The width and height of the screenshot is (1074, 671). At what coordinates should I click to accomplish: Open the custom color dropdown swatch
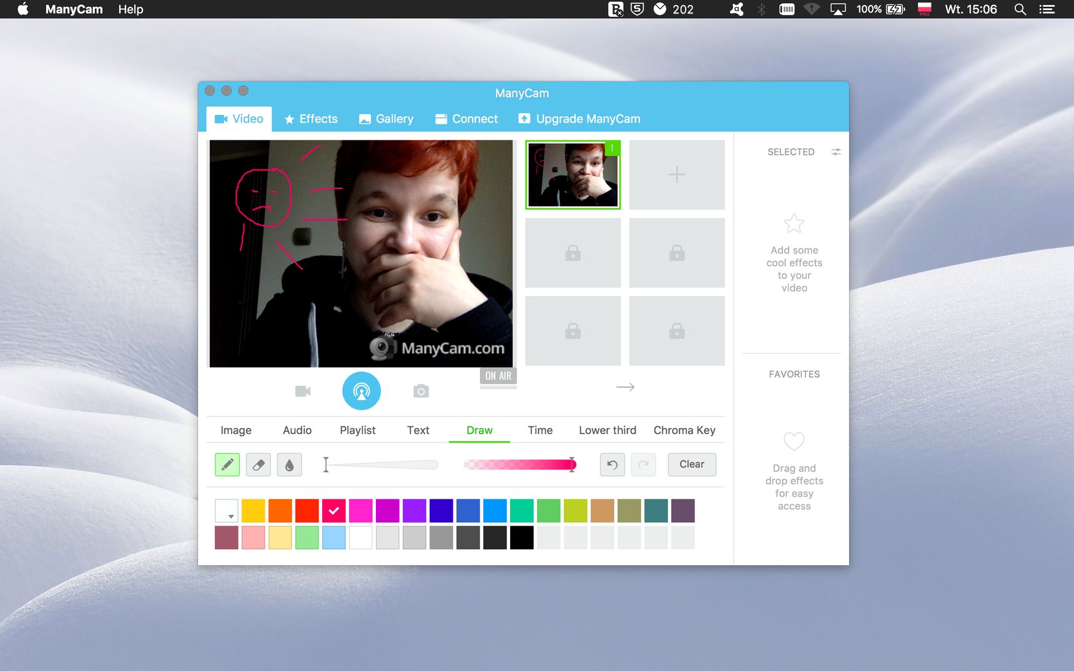click(227, 511)
